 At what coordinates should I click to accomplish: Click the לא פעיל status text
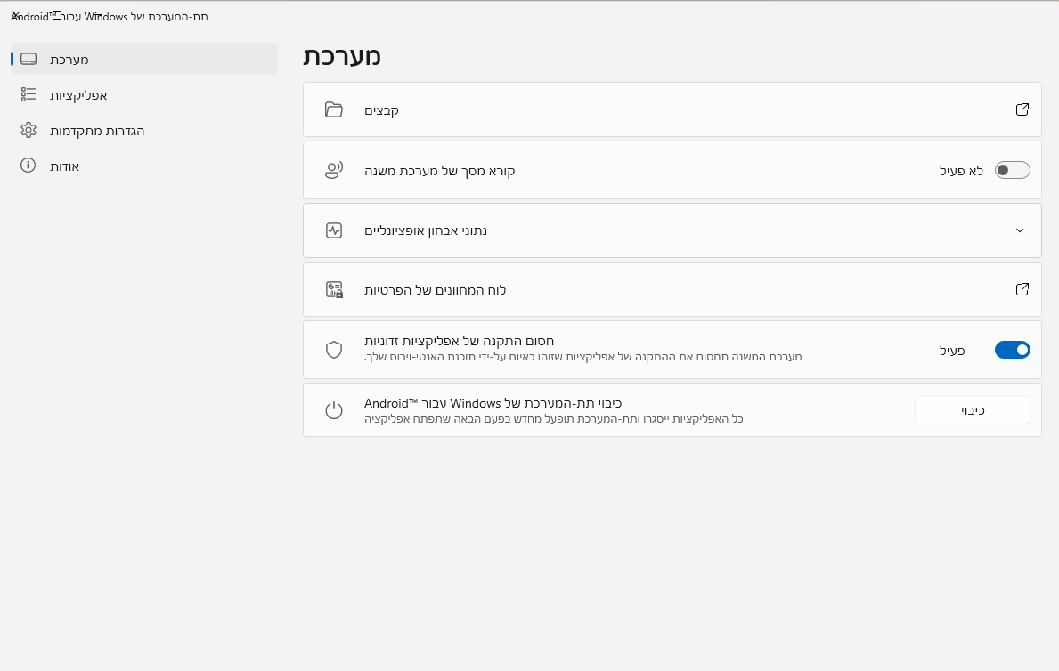[961, 171]
